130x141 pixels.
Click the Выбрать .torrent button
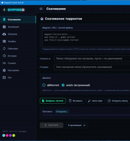pos(53,101)
